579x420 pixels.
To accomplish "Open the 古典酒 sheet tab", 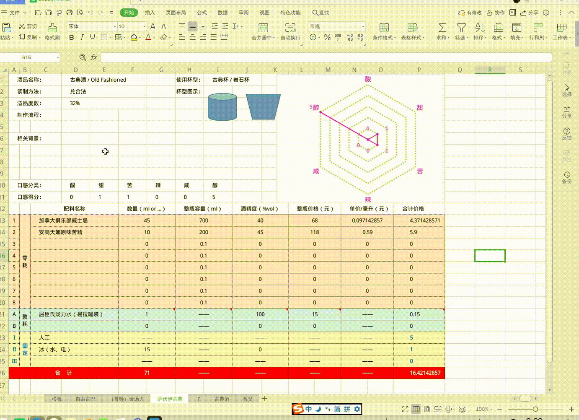I will (x=222, y=399).
